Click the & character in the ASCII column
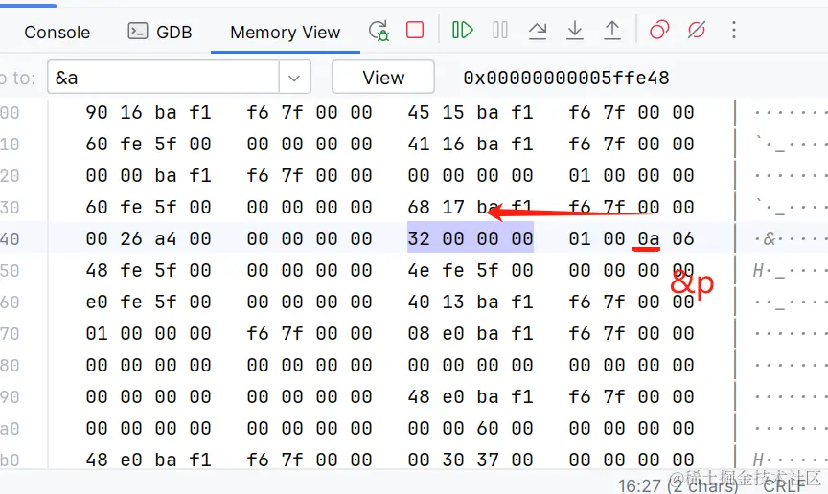The width and height of the screenshot is (828, 494). pyautogui.click(x=770, y=239)
